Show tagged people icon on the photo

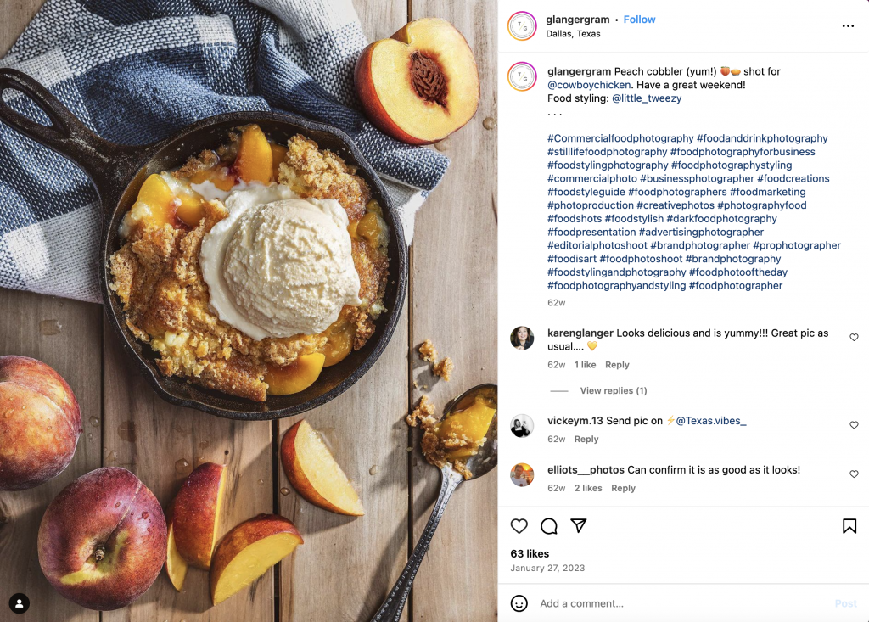[x=20, y=603]
